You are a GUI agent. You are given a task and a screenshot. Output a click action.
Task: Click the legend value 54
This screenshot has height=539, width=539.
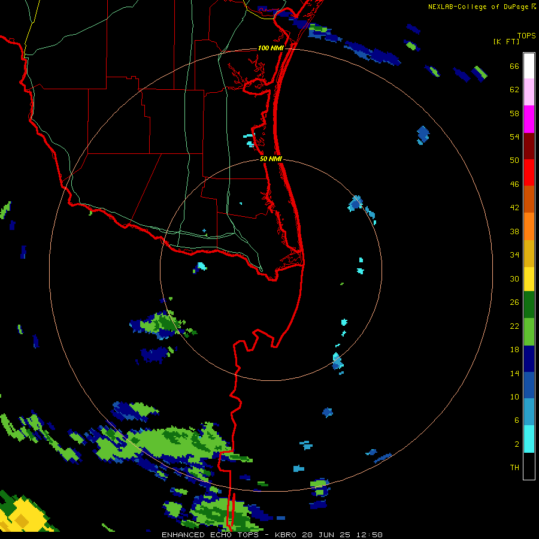(x=514, y=137)
